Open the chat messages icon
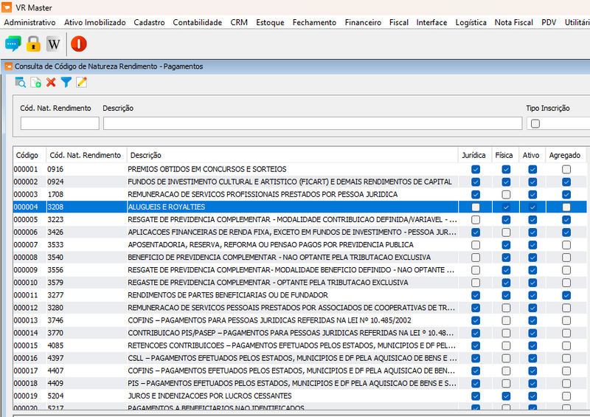590x417 pixels. coord(13,44)
